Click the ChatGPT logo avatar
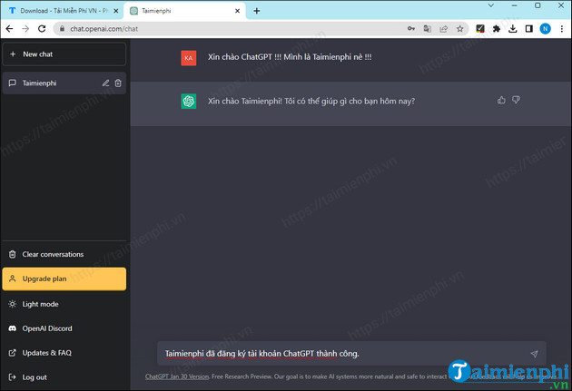This screenshot has height=391, width=572. tap(189, 101)
